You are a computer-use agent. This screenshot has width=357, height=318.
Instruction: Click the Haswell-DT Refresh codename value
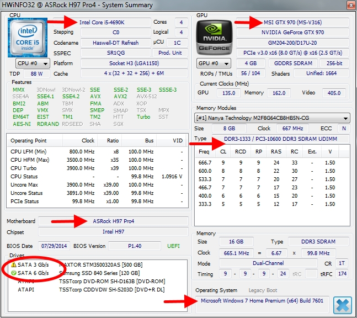tap(116, 43)
